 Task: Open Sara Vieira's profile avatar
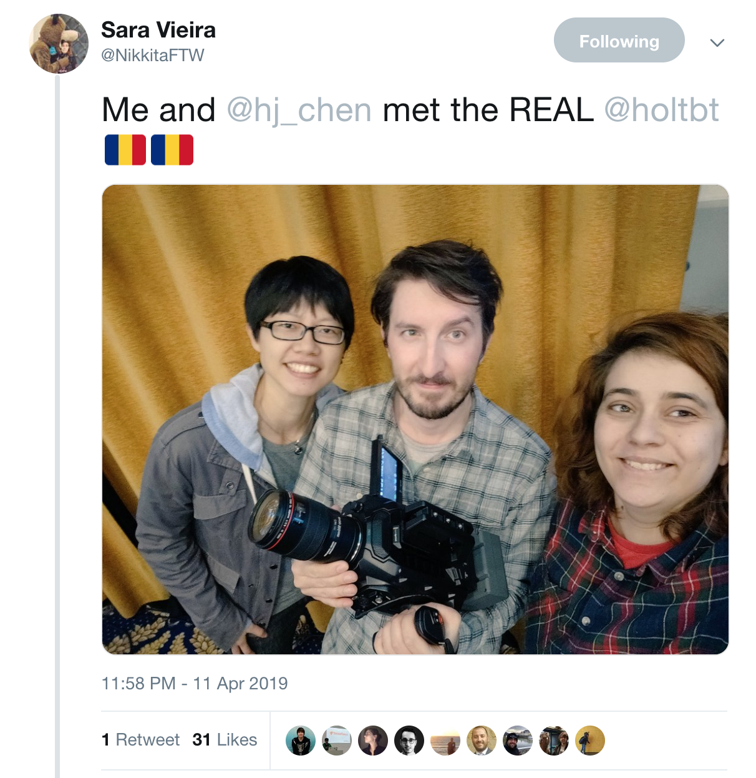(59, 44)
